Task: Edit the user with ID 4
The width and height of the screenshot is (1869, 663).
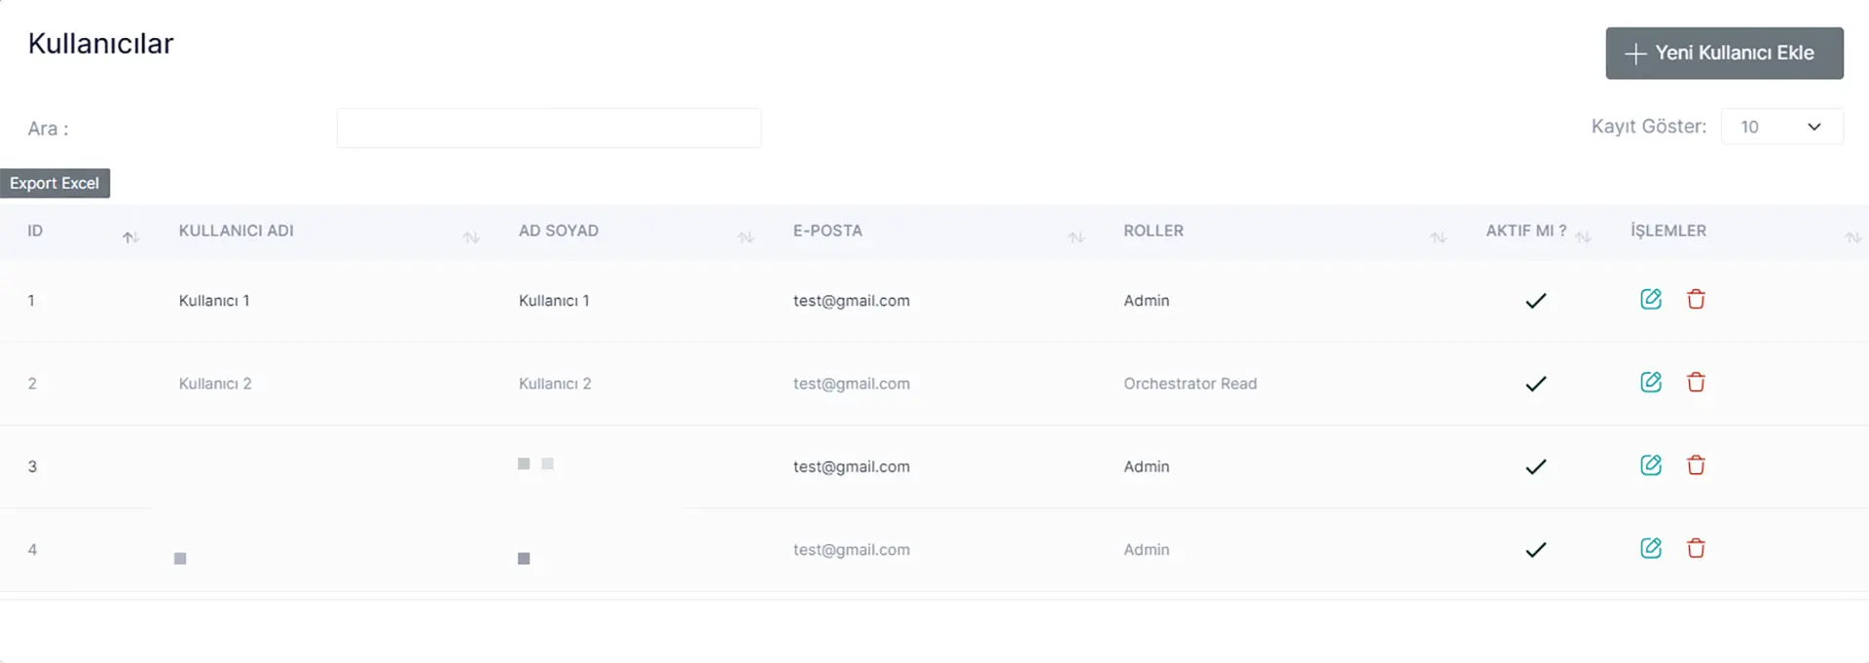Action: 1651,548
